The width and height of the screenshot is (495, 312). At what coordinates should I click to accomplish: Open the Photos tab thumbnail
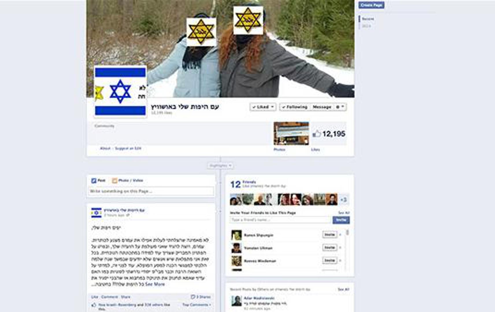291,133
